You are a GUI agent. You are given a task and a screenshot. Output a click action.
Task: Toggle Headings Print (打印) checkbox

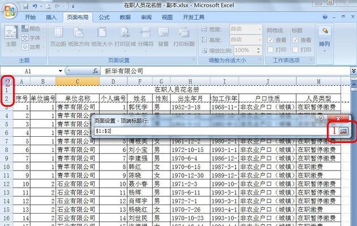click(295, 50)
